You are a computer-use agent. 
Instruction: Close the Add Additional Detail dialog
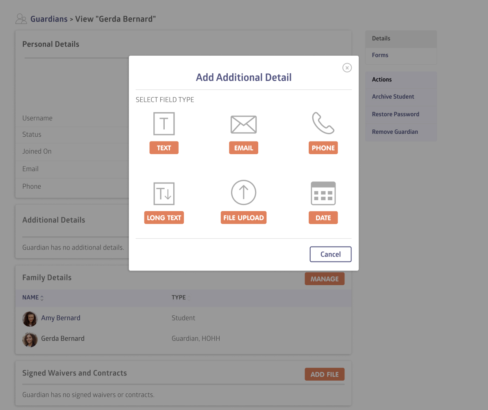pyautogui.click(x=347, y=68)
